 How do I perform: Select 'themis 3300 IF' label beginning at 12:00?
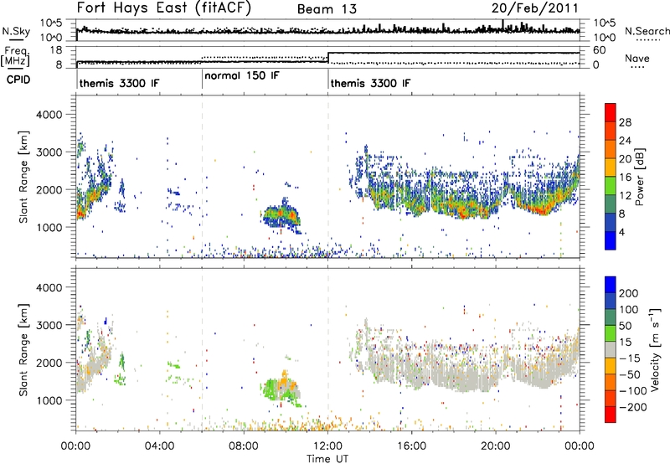(x=370, y=83)
